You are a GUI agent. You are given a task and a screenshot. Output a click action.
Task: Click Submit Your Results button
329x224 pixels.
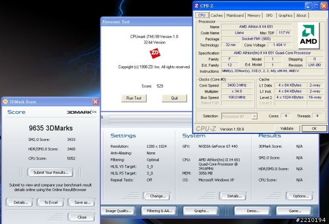coord(51,173)
